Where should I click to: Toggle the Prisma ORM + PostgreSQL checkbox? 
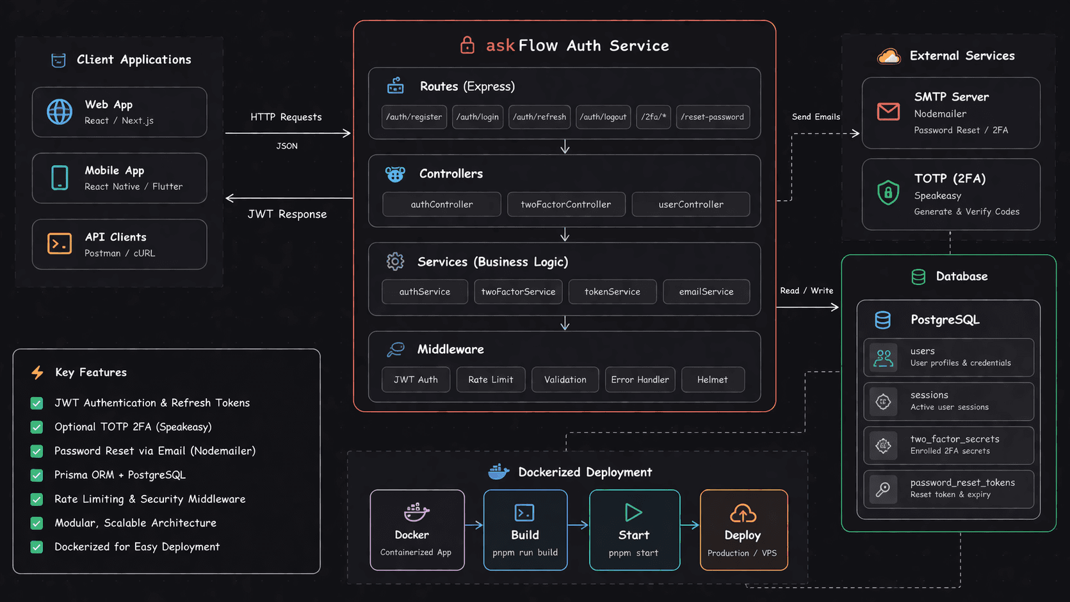tap(36, 475)
